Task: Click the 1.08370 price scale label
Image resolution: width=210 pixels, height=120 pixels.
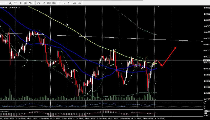Action: [x=207, y=51]
